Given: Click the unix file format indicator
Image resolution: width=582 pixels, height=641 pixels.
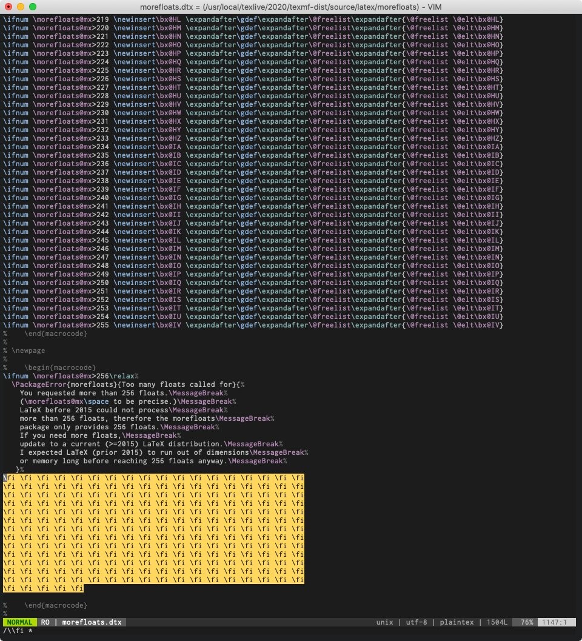Looking at the screenshot, I should point(384,622).
